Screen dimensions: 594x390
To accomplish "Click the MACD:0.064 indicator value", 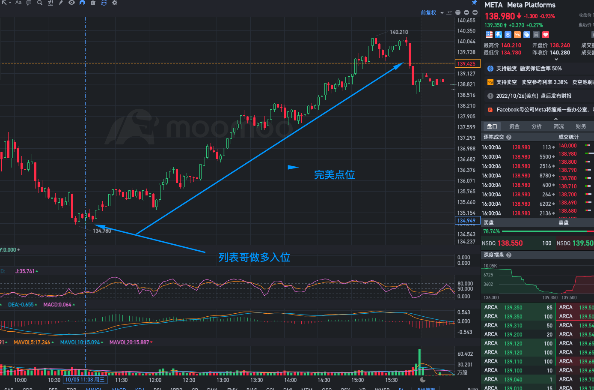I will pos(59,305).
